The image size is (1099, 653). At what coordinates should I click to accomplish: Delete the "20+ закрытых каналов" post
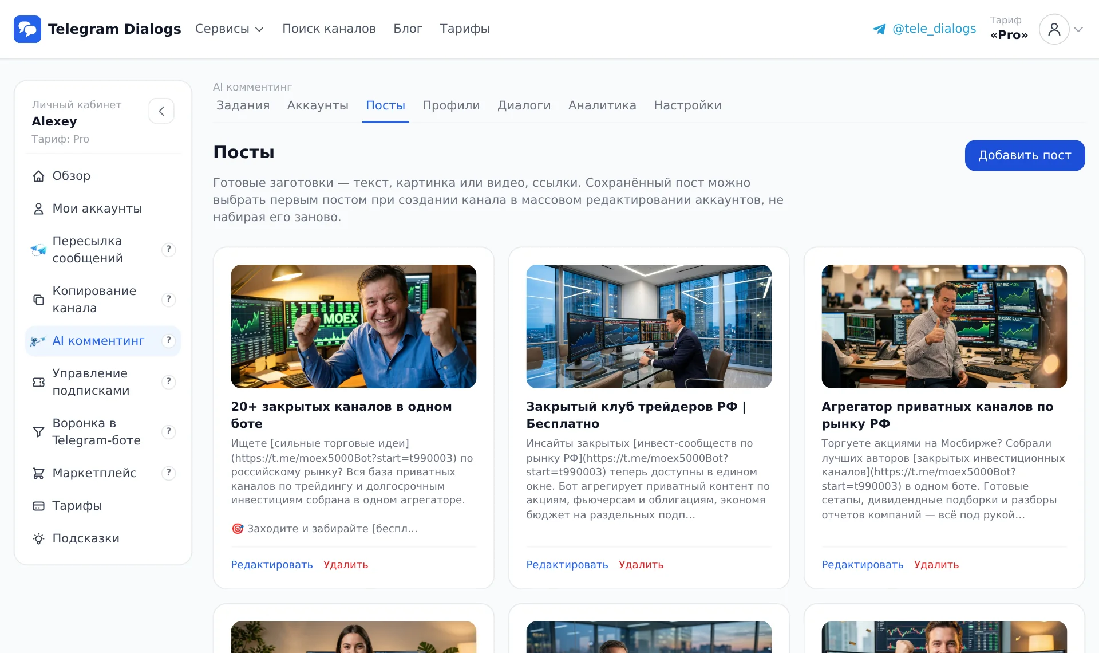[346, 565]
